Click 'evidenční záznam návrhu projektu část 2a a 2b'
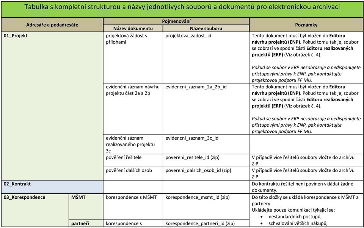 [133, 90]
